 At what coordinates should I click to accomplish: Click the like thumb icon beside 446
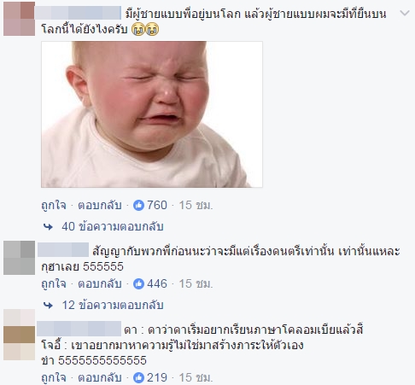click(138, 283)
